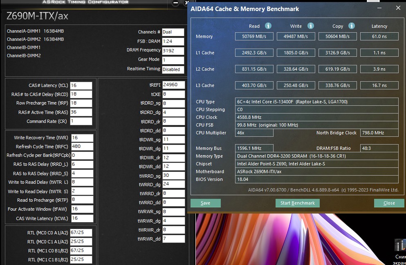The width and height of the screenshot is (406, 265).
Task: Click the tREFI value field
Action: click(x=173, y=85)
